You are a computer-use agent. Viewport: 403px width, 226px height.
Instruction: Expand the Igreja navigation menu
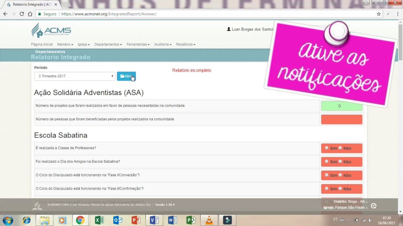tap(84, 44)
